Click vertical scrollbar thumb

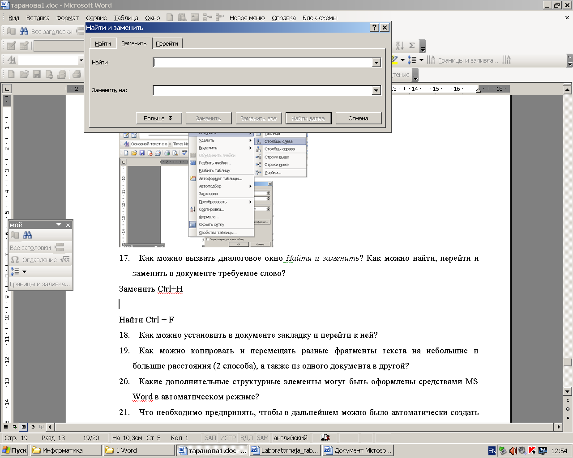[x=568, y=362]
